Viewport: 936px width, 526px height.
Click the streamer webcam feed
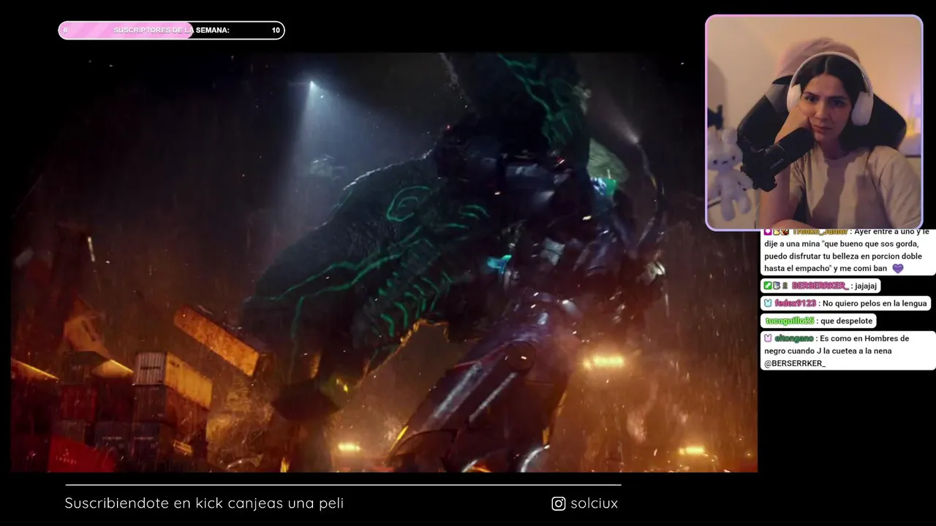tap(814, 123)
